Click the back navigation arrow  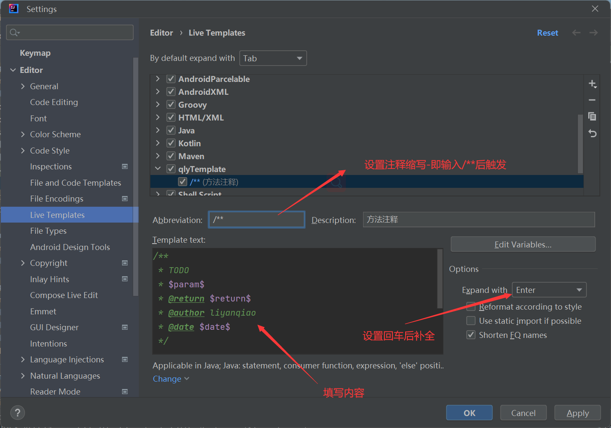[577, 33]
